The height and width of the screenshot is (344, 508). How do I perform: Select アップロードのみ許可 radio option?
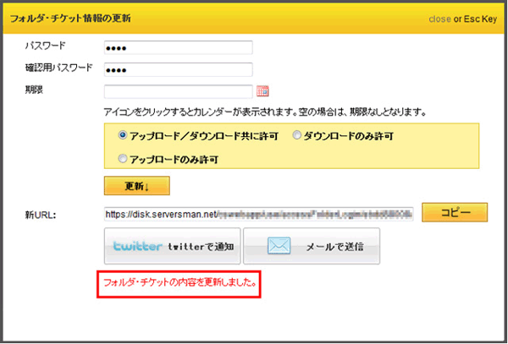click(123, 158)
